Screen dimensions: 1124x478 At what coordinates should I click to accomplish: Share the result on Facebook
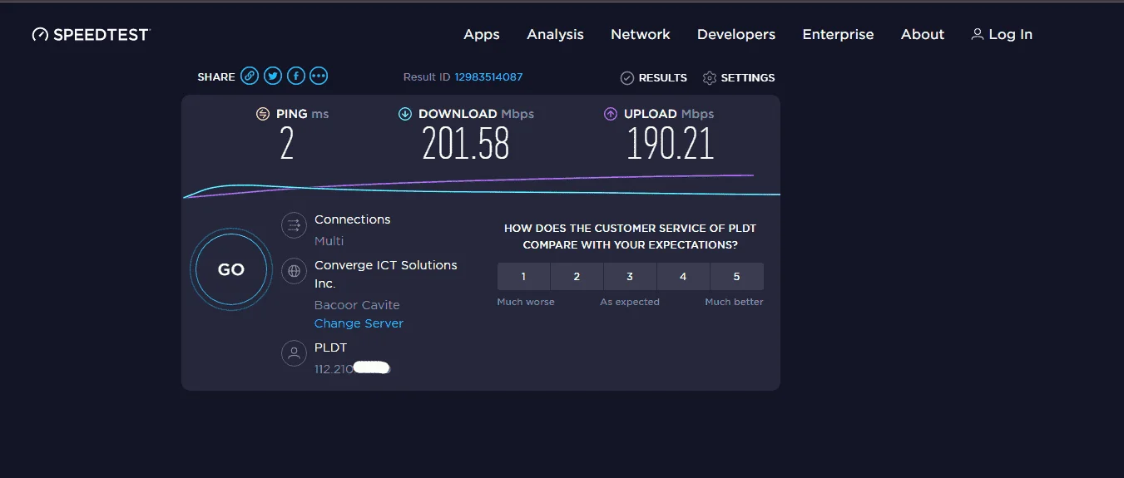click(x=295, y=76)
